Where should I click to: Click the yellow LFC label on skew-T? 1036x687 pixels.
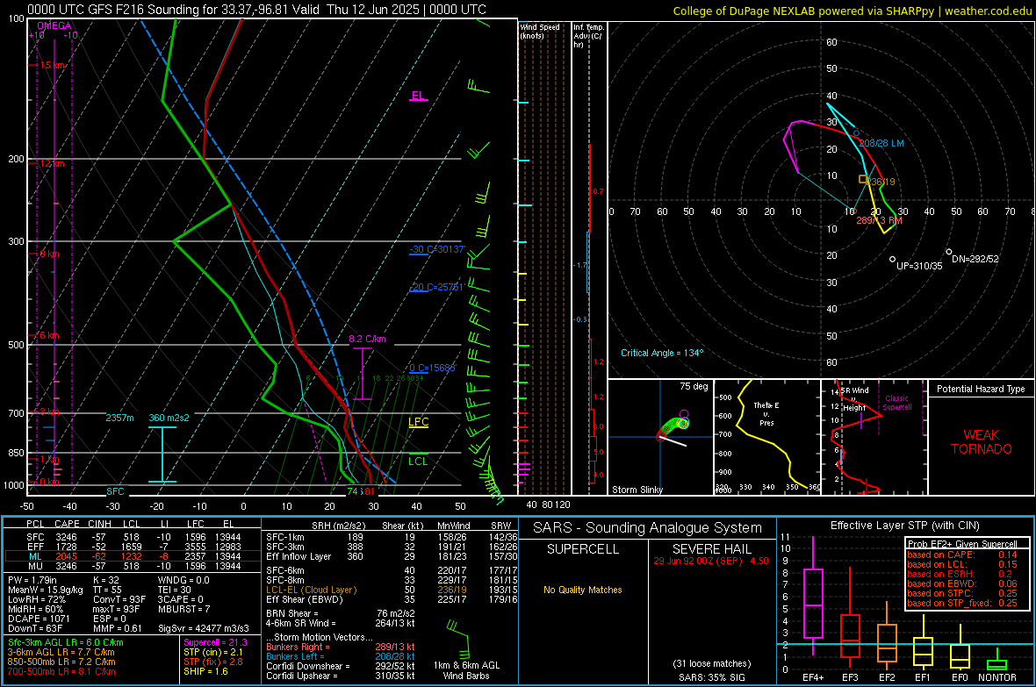pos(418,422)
